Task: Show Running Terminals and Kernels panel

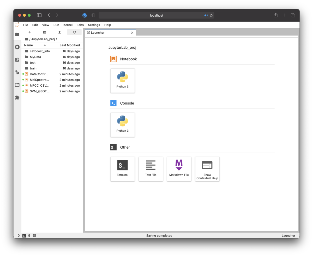Action: [17, 47]
